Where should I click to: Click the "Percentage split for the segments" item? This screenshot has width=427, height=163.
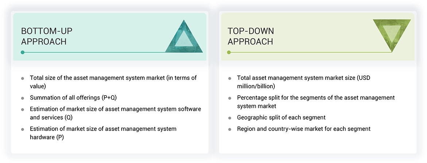click(x=316, y=102)
